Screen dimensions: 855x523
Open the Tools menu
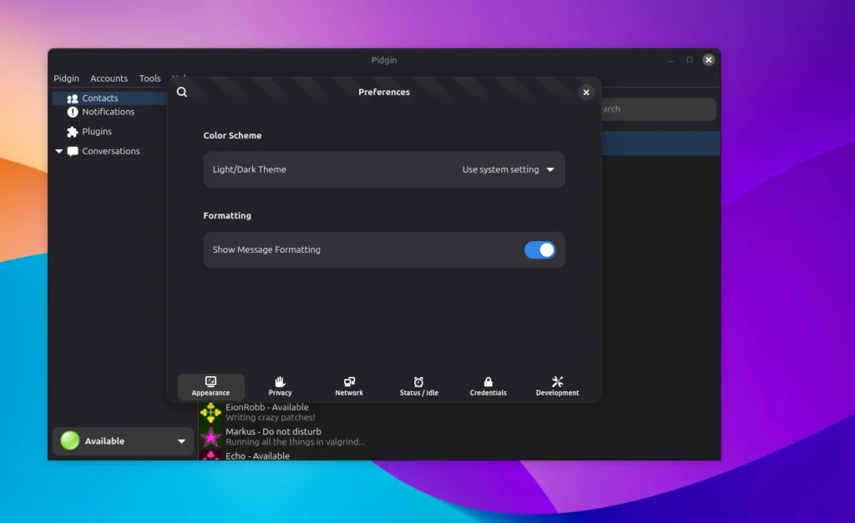149,78
